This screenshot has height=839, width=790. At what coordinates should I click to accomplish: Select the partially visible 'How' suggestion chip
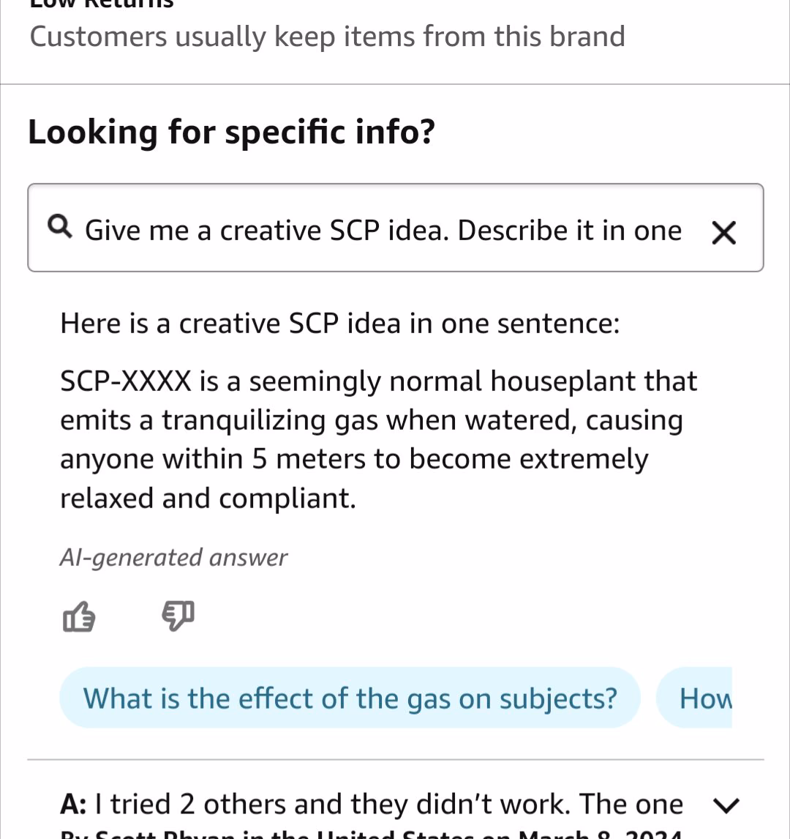point(694,698)
